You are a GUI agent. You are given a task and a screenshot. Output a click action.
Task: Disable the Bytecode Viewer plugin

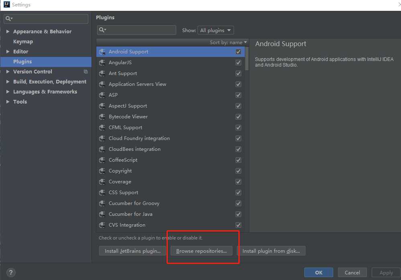(238, 116)
